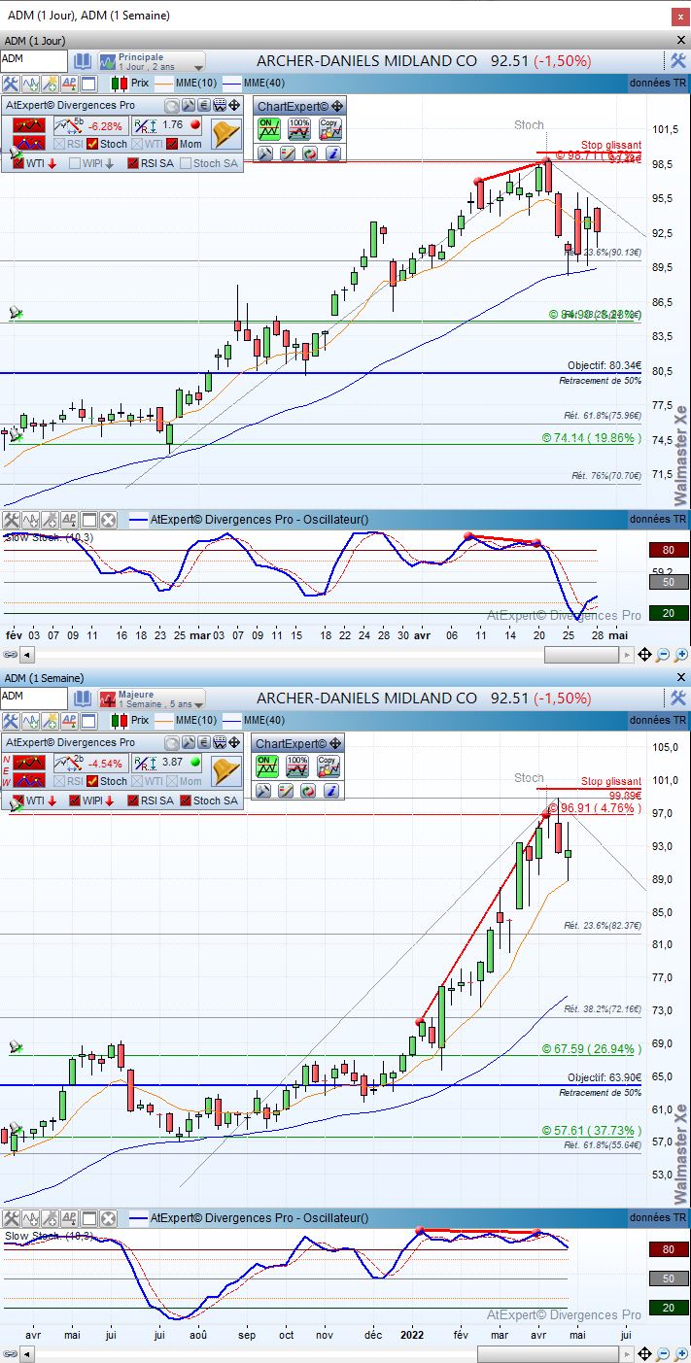Click the alert bell in the daily Divergences Pro panel
Screen dimensions: 691x1363
[x=226, y=133]
